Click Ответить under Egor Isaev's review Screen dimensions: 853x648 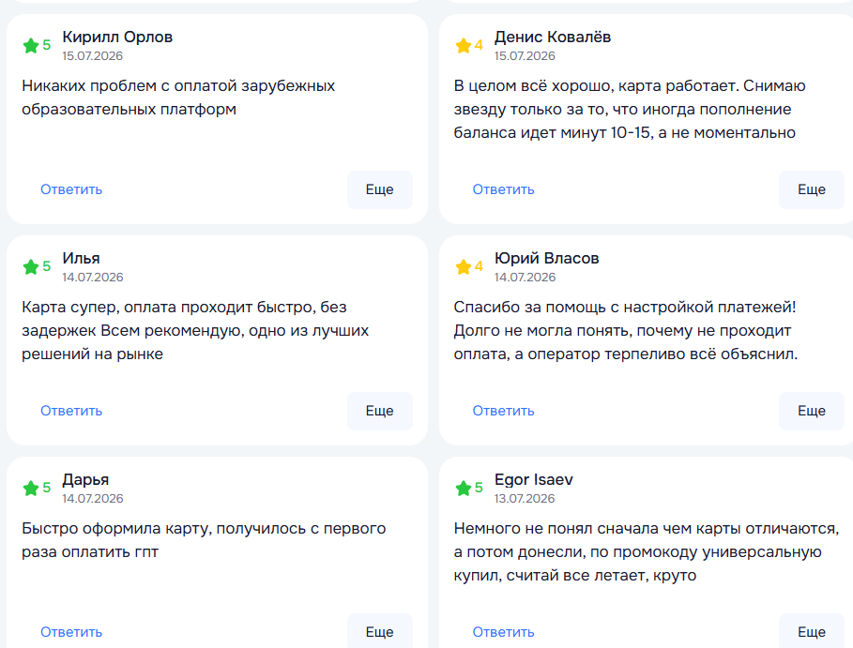click(x=503, y=632)
